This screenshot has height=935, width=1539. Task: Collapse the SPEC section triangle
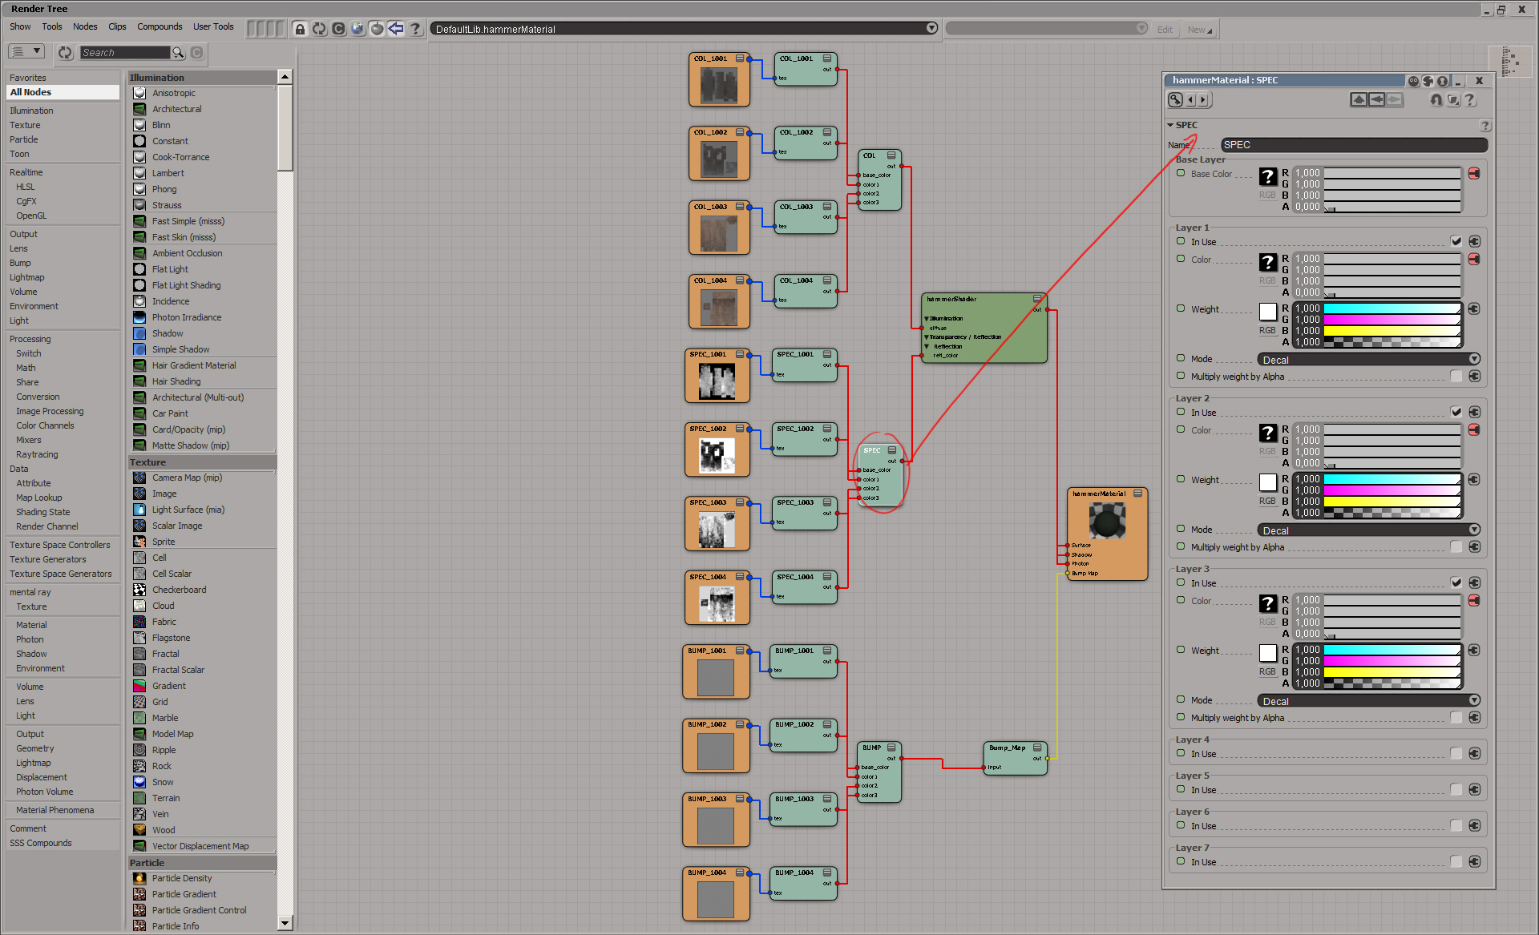pos(1170,126)
